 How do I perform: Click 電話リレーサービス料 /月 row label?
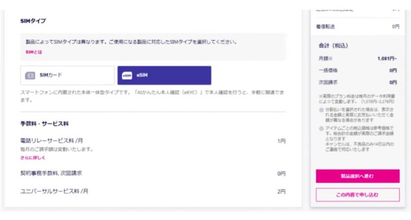click(52, 141)
